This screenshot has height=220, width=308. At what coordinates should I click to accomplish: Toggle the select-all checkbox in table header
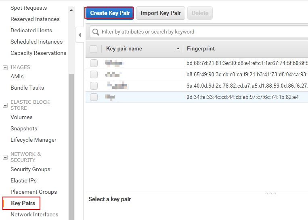94,49
